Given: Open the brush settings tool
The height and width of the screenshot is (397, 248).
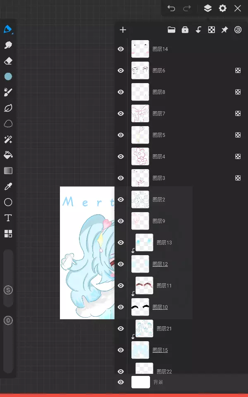Looking at the screenshot, I should coord(8,92).
